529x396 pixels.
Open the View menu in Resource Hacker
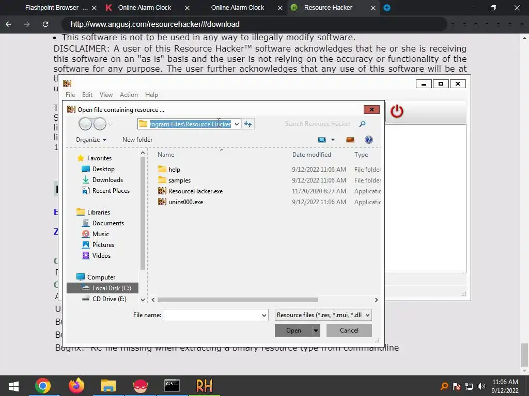[106, 95]
